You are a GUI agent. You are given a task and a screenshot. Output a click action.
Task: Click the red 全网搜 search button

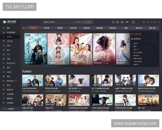(87, 22)
